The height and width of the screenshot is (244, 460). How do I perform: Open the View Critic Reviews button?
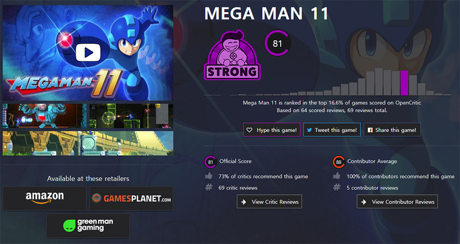pyautogui.click(x=269, y=202)
